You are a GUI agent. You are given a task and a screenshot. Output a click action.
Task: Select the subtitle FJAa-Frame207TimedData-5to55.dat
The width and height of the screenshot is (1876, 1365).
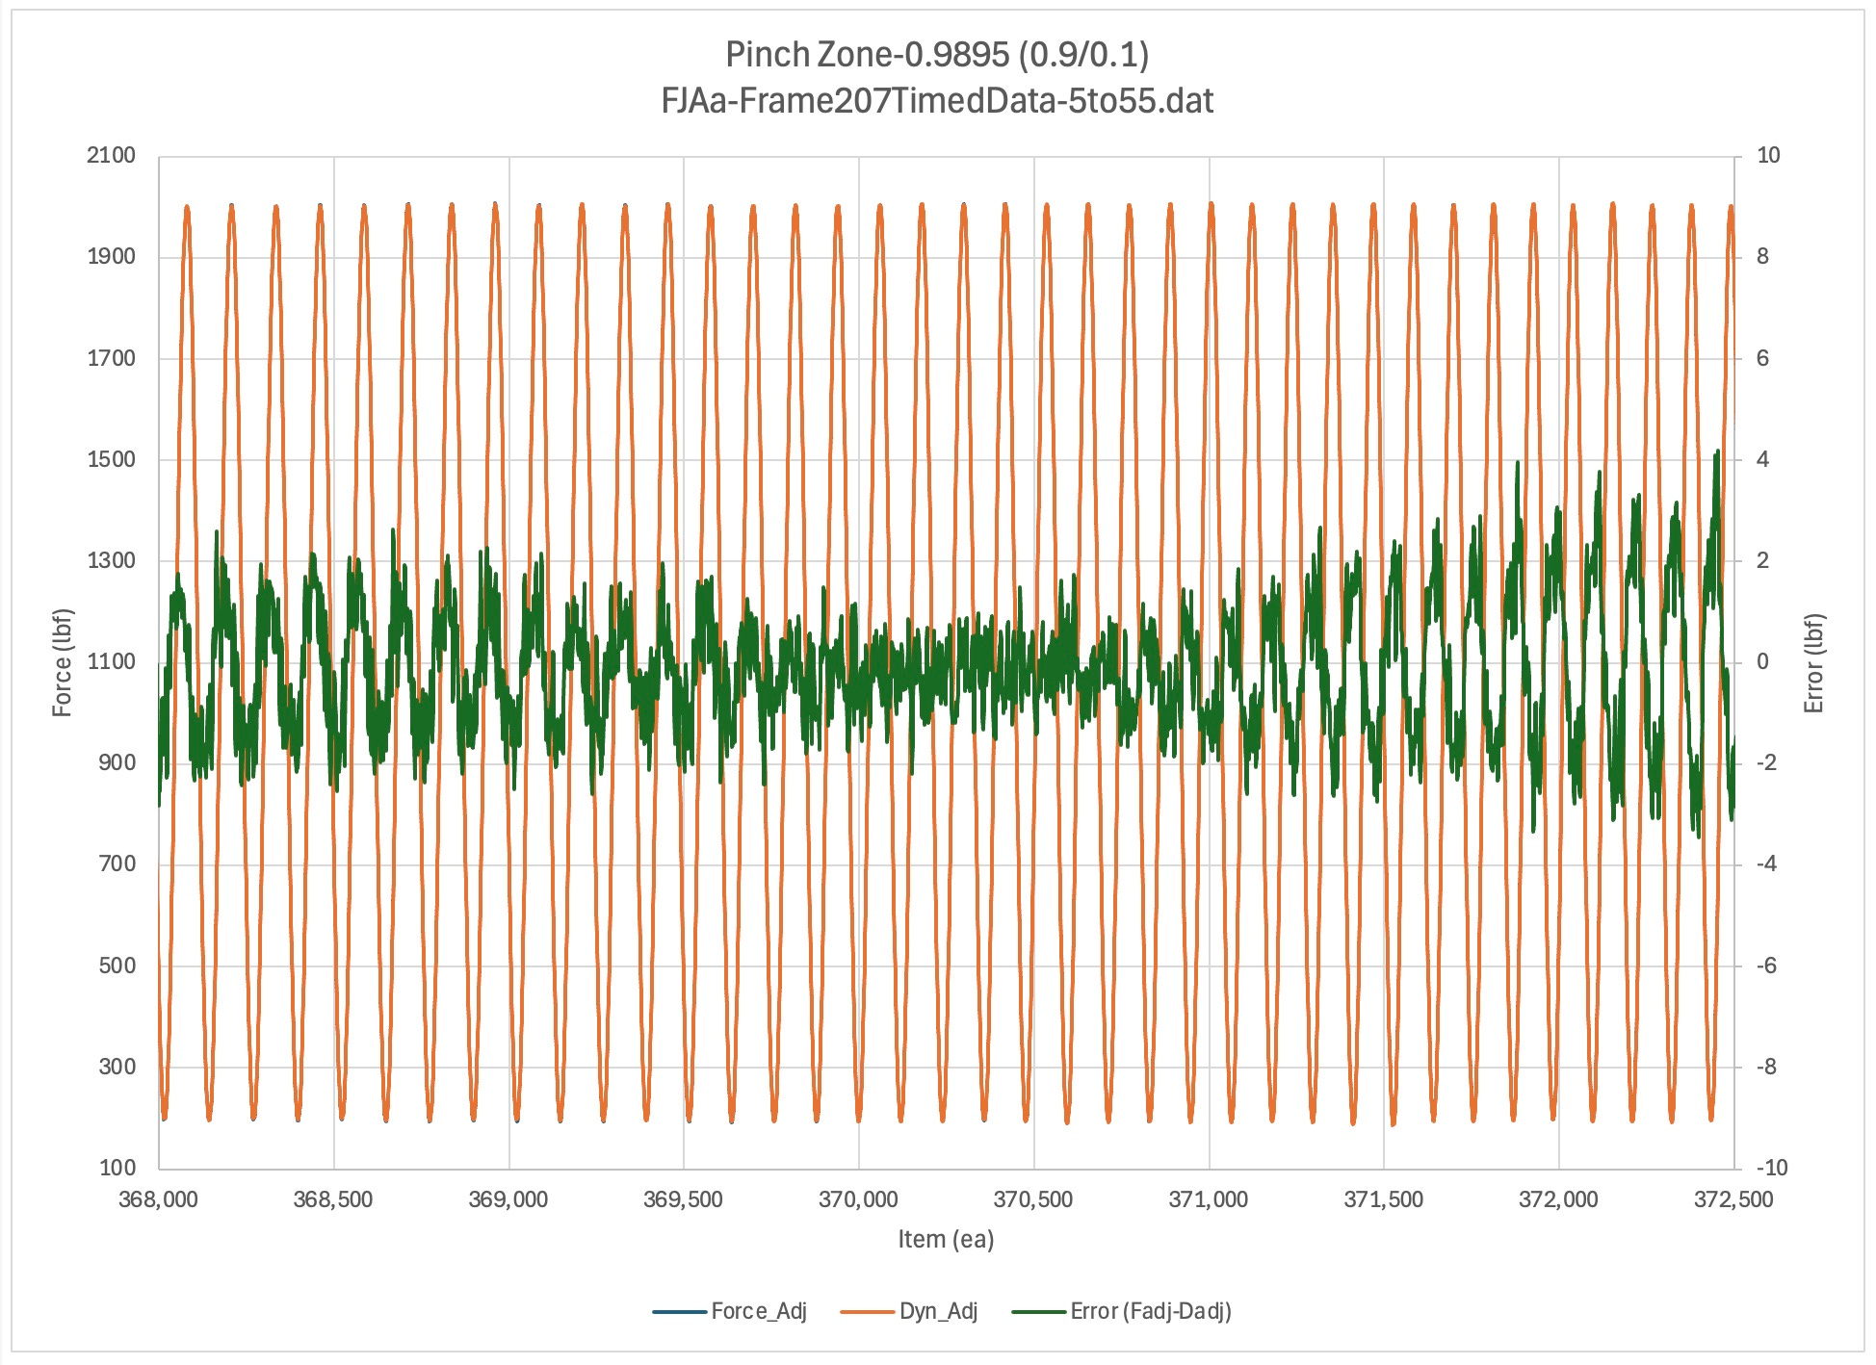(x=936, y=101)
